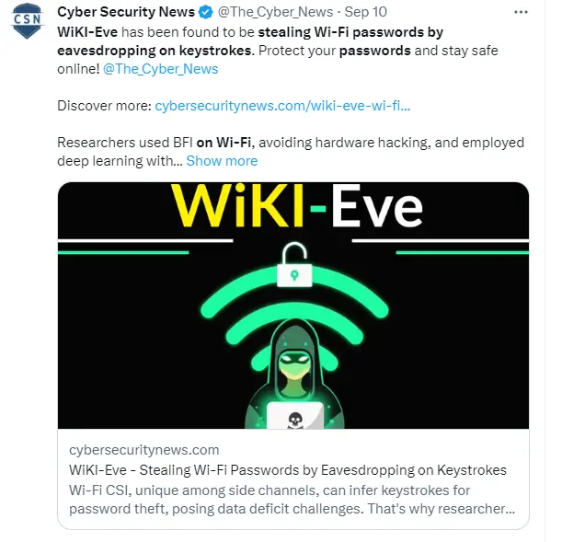Open the cybersecuritynews.com/wiki-eve-wi-fi link
Screen dimensions: 562x542
[282, 106]
